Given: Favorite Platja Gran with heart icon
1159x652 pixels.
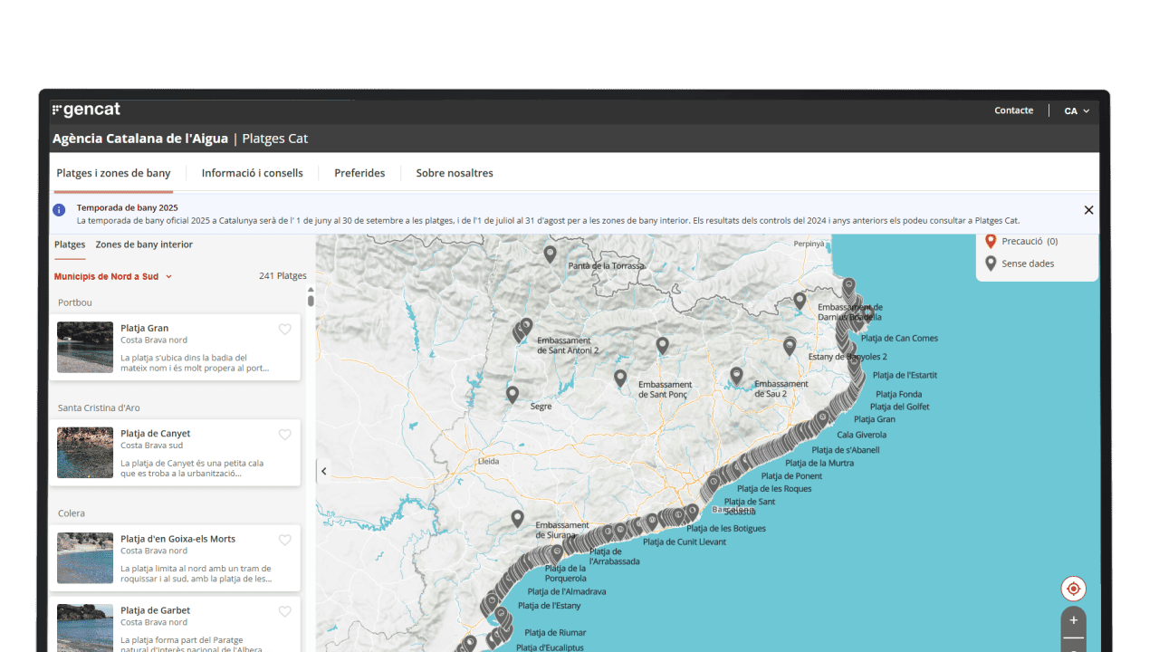Looking at the screenshot, I should [284, 330].
